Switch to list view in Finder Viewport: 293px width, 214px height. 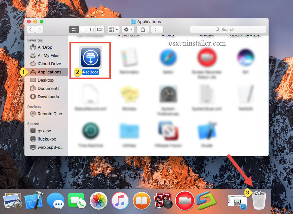click(x=82, y=29)
